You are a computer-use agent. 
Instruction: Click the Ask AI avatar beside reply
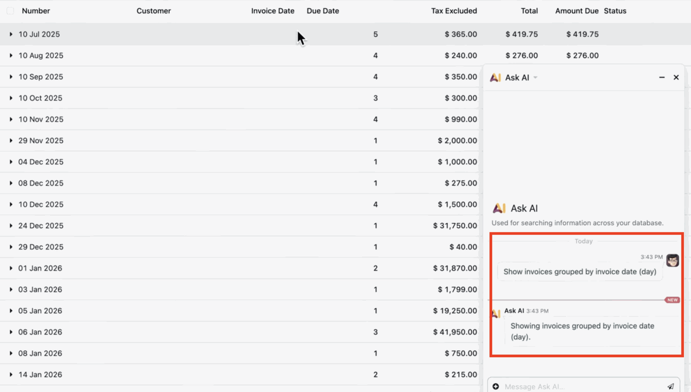tap(496, 314)
